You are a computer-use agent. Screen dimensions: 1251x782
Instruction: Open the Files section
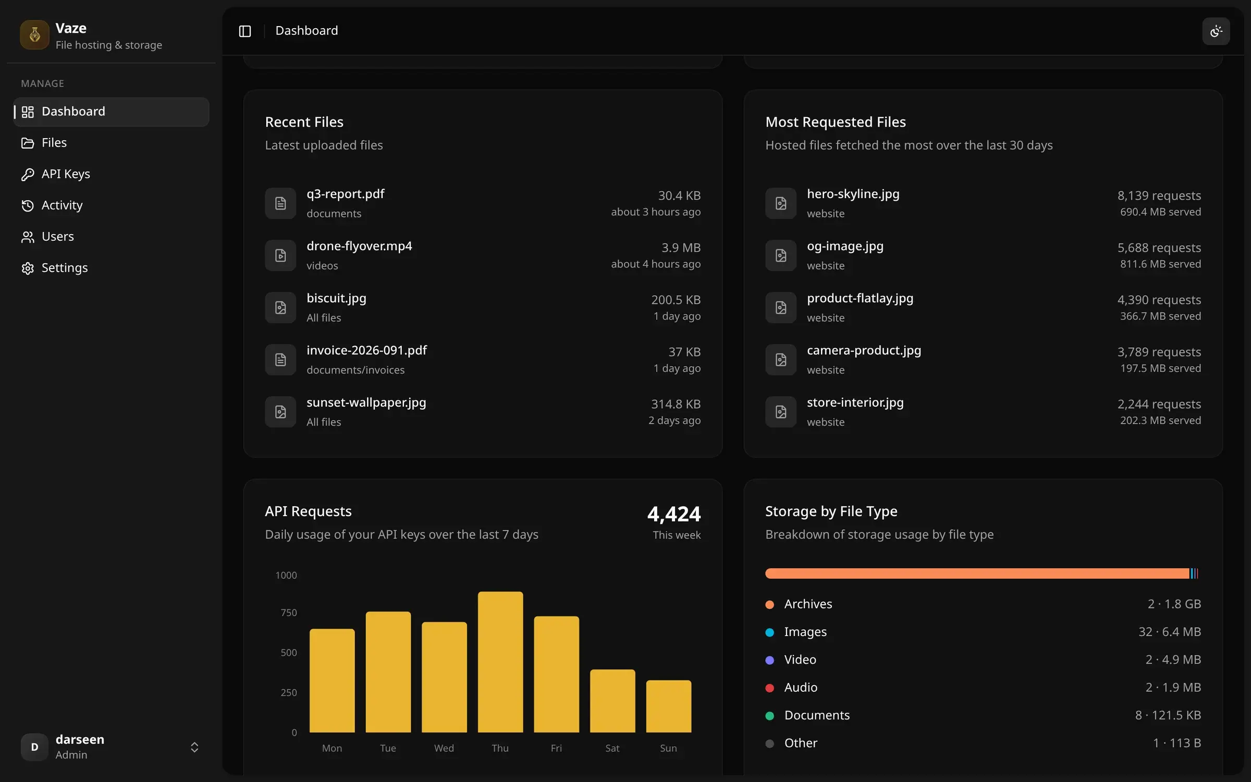click(x=112, y=143)
